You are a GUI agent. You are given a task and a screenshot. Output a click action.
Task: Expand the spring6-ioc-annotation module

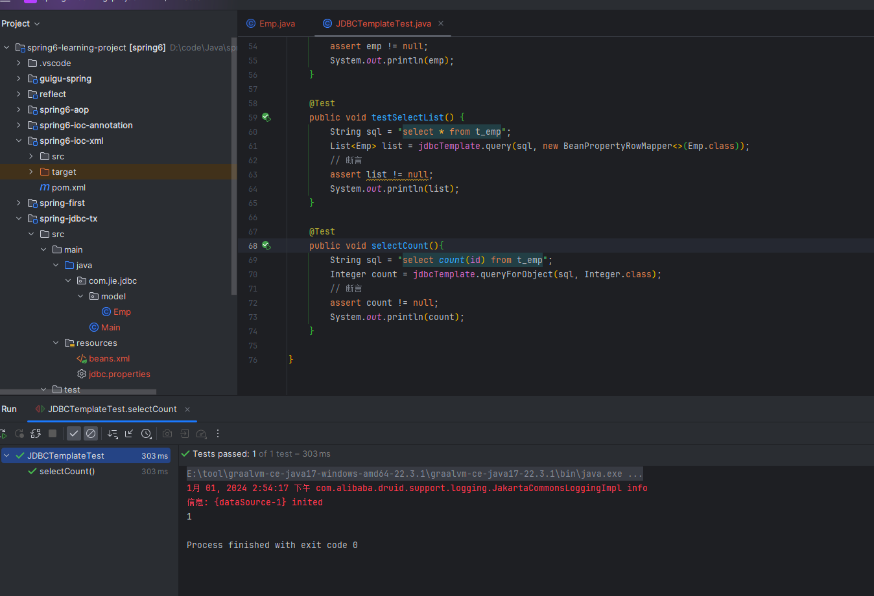coord(19,125)
